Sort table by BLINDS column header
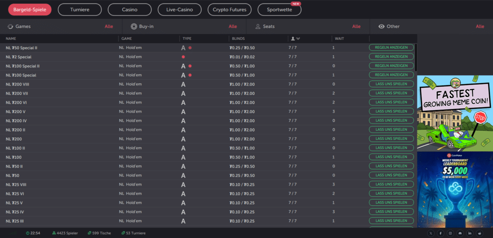Viewport: 493px width, 238px height. click(x=238, y=38)
